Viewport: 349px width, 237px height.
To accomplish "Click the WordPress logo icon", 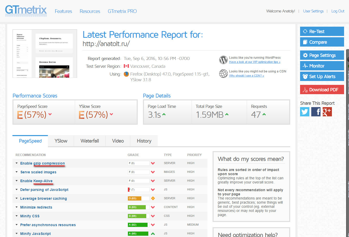I will pos(223,60).
